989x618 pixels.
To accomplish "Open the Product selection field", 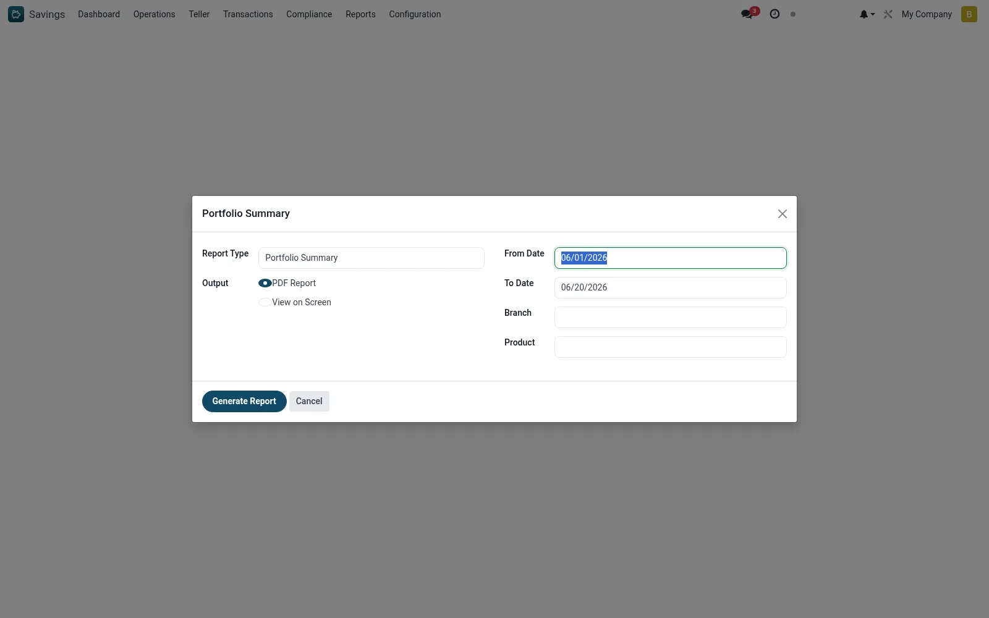I will [670, 347].
